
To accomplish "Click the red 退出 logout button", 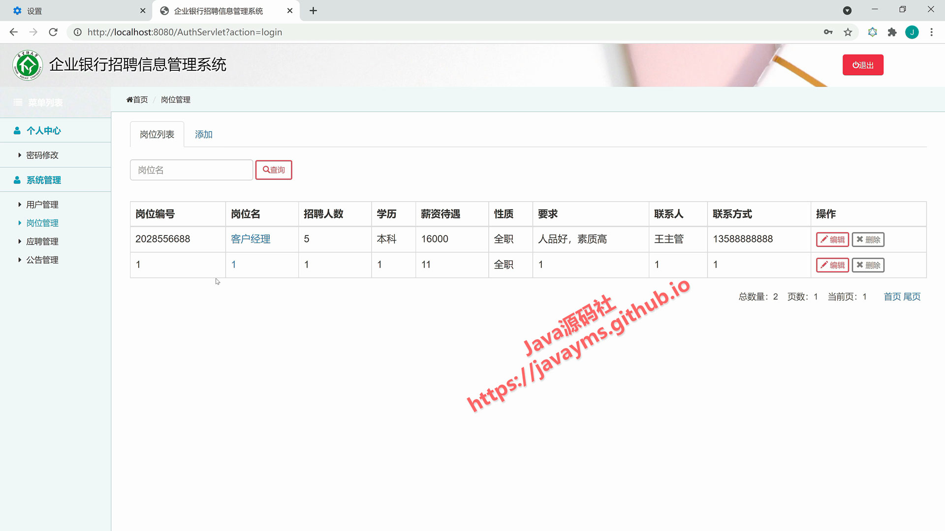I will 863,65.
